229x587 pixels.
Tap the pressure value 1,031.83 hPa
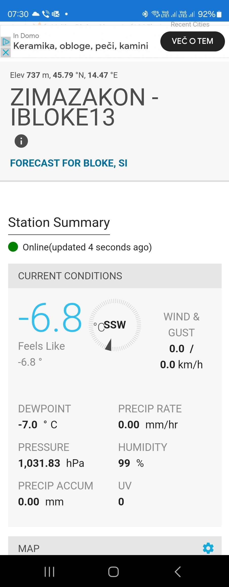click(x=51, y=463)
